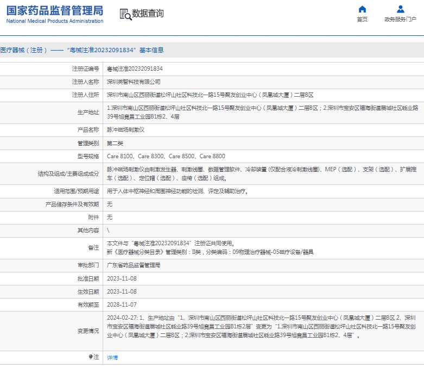
Task: Click the 结构及组成 description value
Action: click(x=262, y=173)
